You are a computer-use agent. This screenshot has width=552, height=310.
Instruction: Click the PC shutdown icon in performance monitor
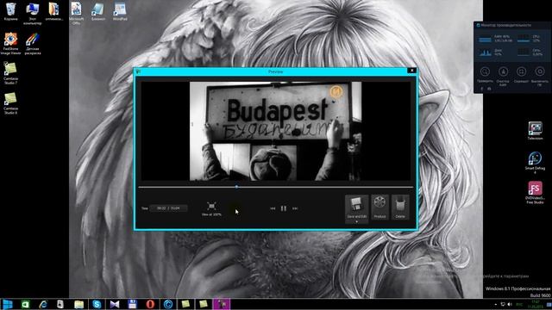pos(540,71)
